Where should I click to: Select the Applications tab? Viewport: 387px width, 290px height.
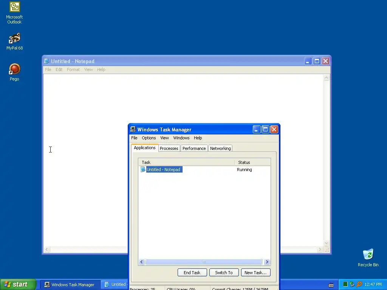coord(145,148)
